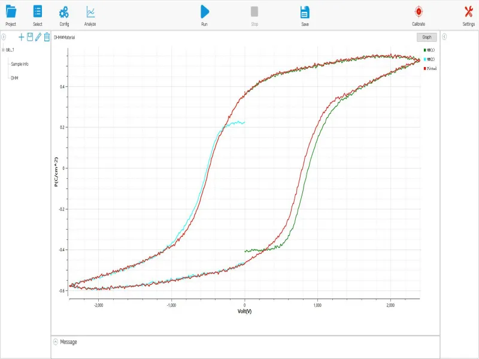Toggle the VB(2) series in the legend

[x=431, y=59]
